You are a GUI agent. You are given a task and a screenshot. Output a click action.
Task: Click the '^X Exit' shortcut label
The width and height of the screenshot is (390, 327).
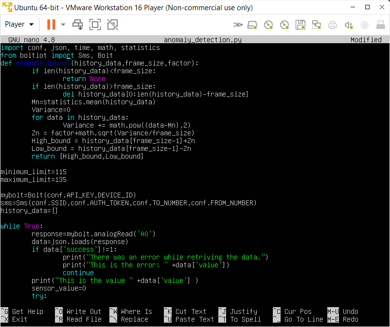tap(14, 319)
